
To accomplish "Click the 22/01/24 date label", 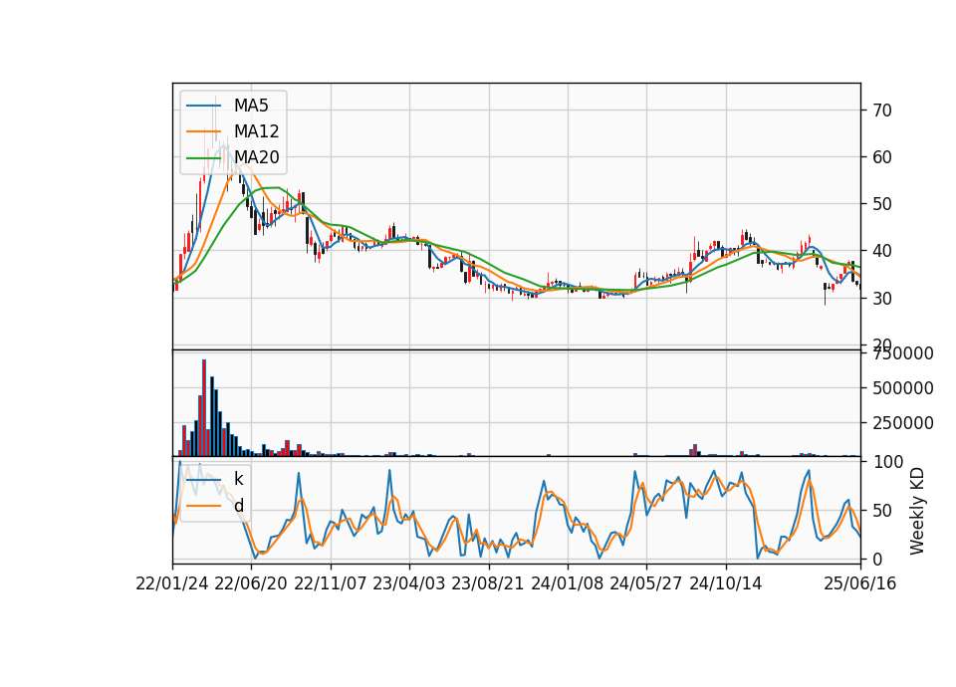I will coord(172,583).
